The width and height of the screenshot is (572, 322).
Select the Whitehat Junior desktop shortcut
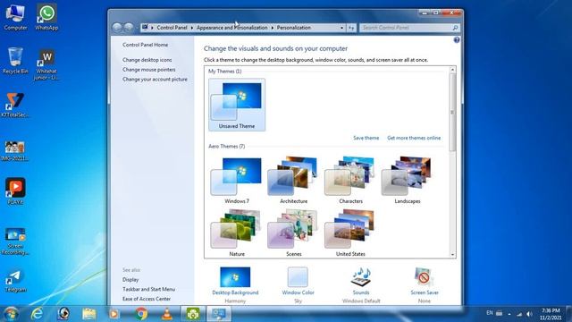(46, 64)
